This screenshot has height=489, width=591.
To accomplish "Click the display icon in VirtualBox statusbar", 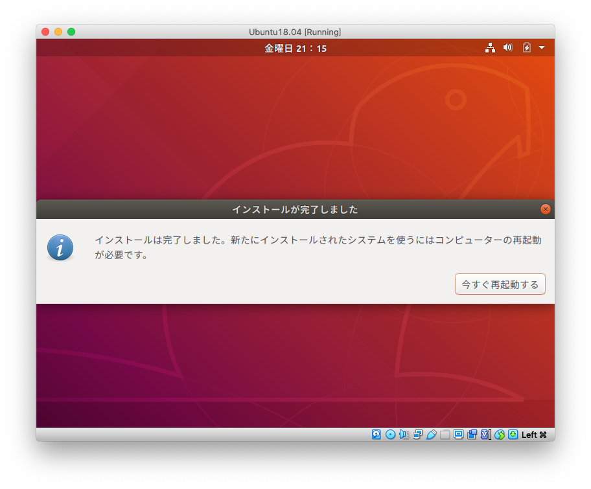I will 458,435.
